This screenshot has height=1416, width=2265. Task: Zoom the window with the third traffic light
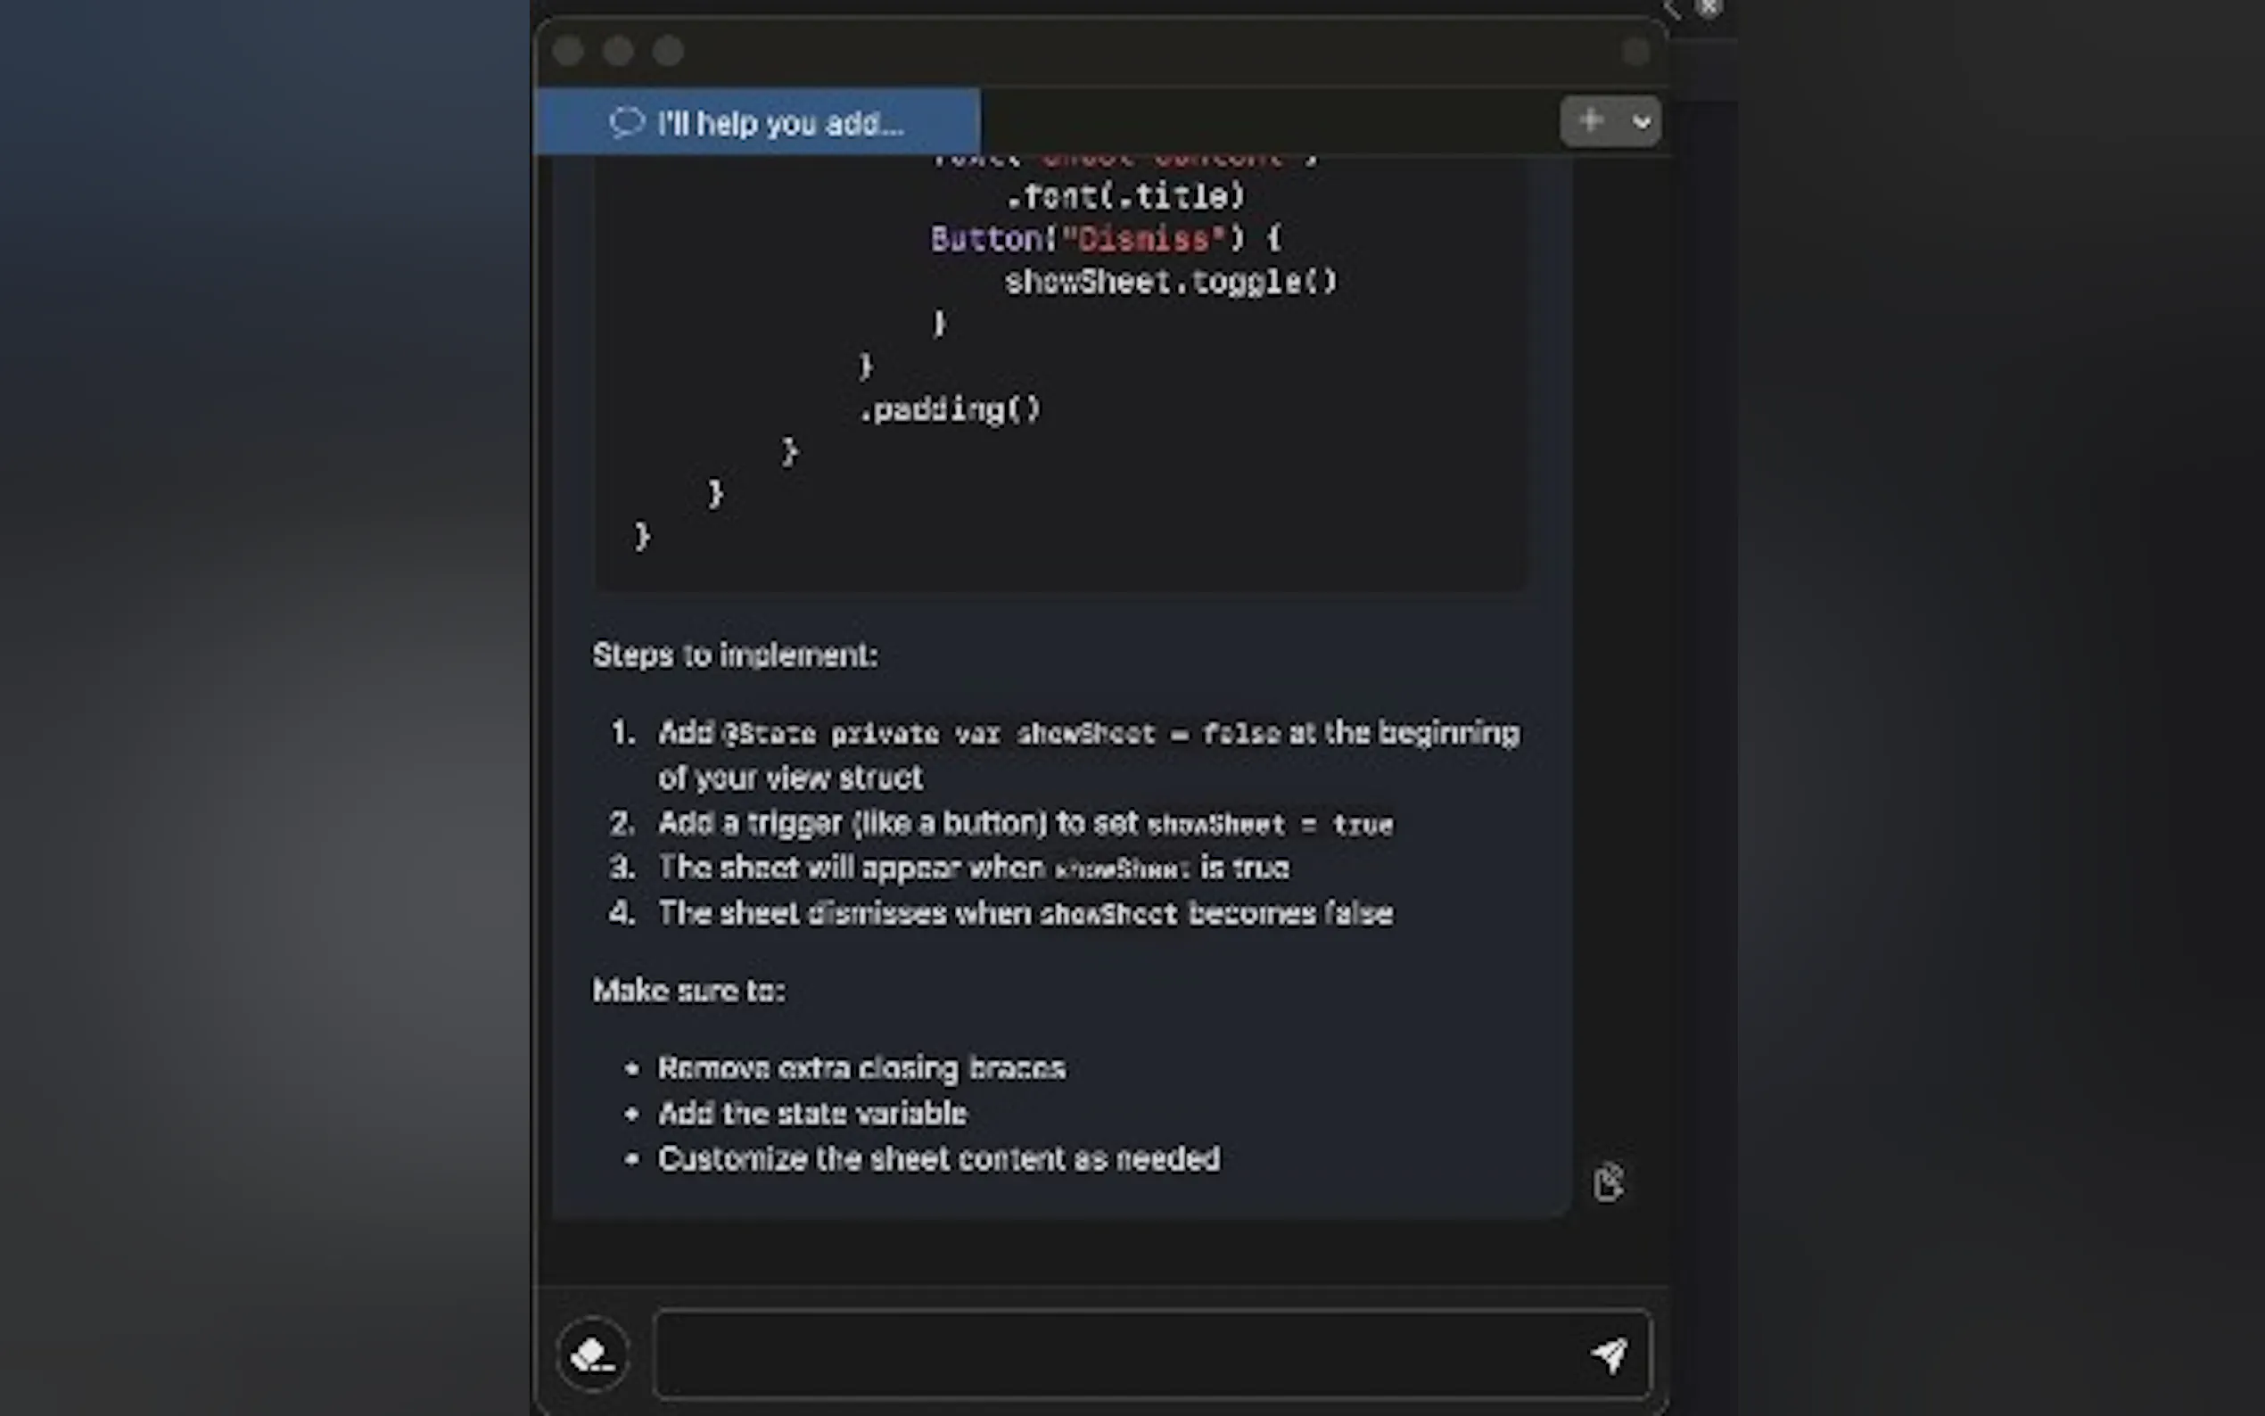tap(668, 52)
